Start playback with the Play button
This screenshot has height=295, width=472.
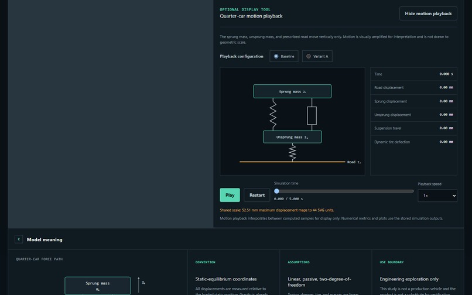point(230,195)
